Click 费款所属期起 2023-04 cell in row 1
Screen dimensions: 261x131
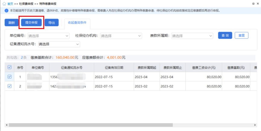(141, 77)
